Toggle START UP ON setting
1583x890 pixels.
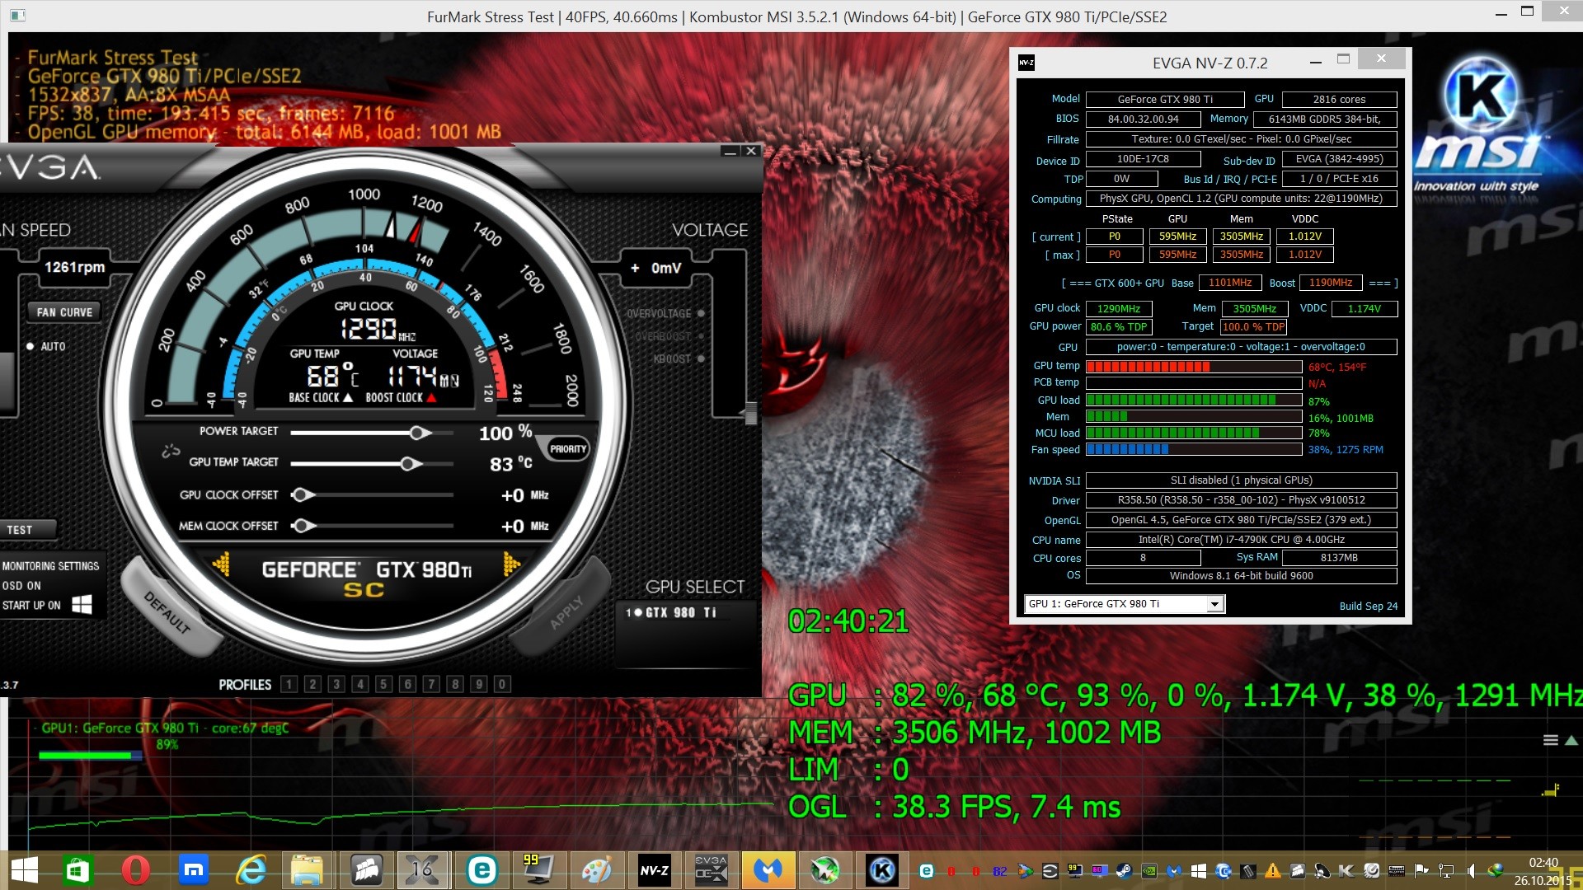point(31,606)
